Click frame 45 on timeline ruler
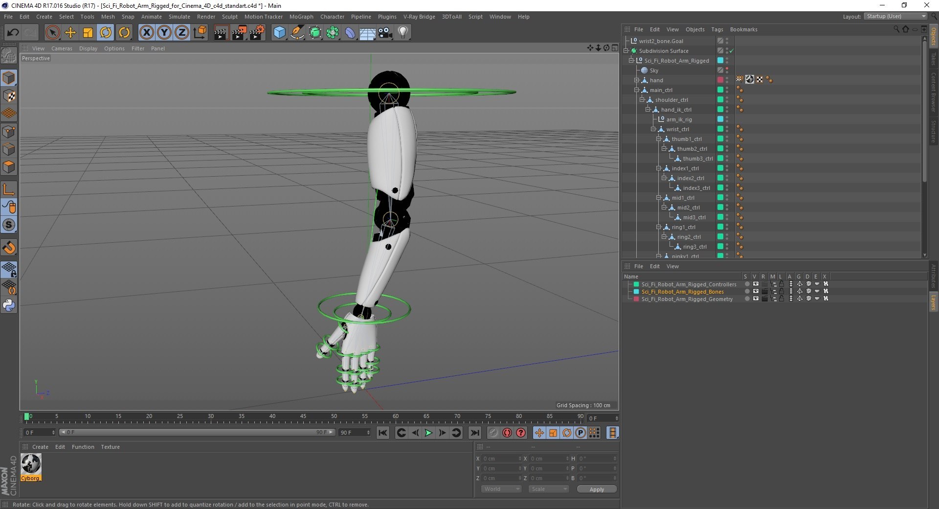Image resolution: width=939 pixels, height=509 pixels. coord(303,417)
